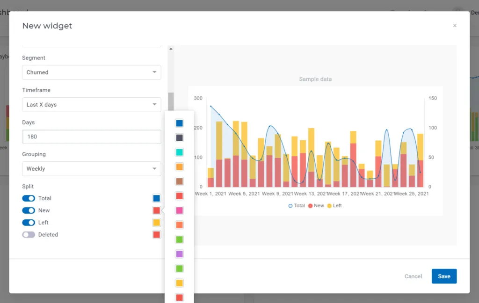Select the purple color from the palette
The width and height of the screenshot is (479, 303).
click(179, 254)
